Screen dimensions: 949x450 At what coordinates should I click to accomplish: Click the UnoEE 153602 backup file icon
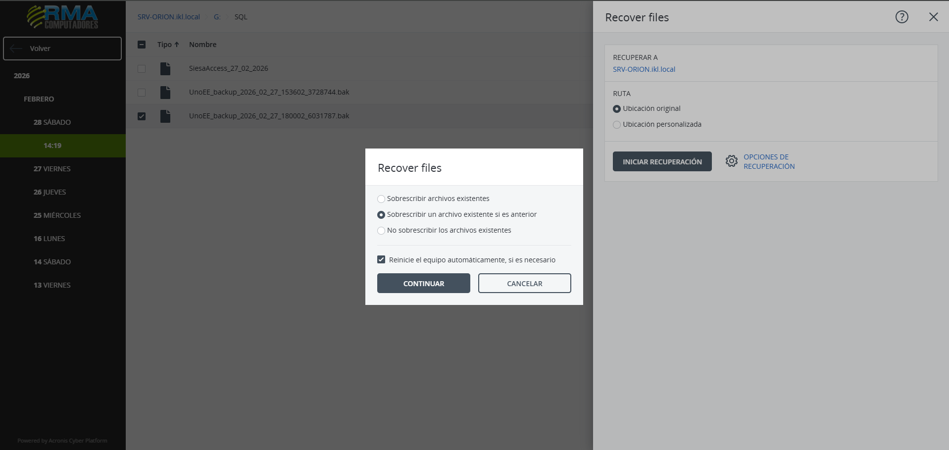click(165, 93)
